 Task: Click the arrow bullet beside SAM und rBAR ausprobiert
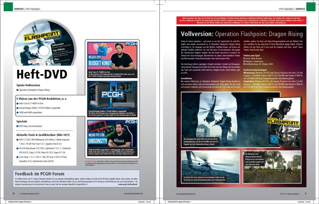point(17,112)
